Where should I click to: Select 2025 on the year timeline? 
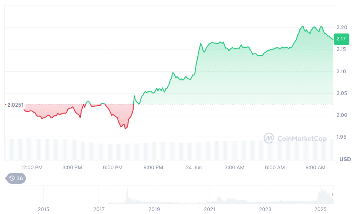(x=321, y=209)
